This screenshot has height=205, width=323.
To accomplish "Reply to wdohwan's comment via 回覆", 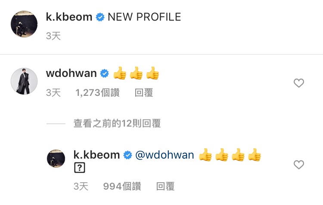I will [144, 92].
